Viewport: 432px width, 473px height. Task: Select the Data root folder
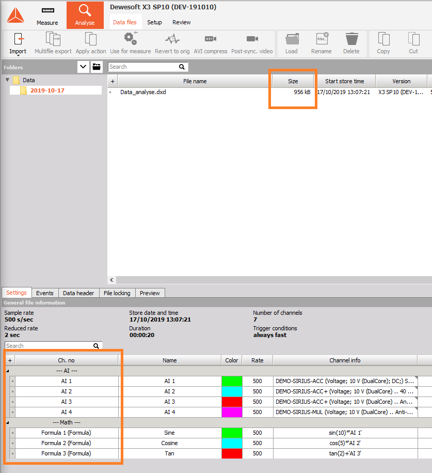tap(28, 80)
